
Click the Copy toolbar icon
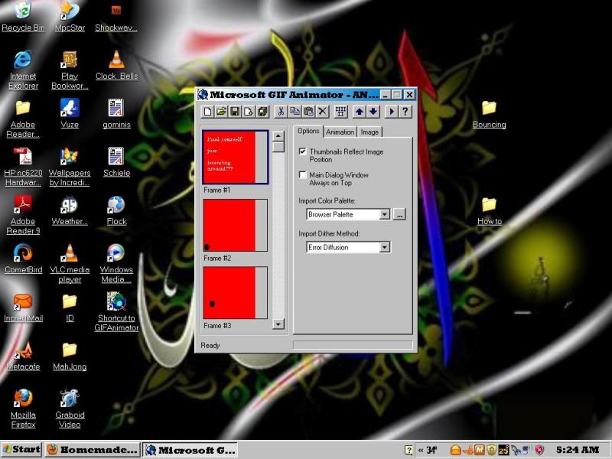click(295, 112)
